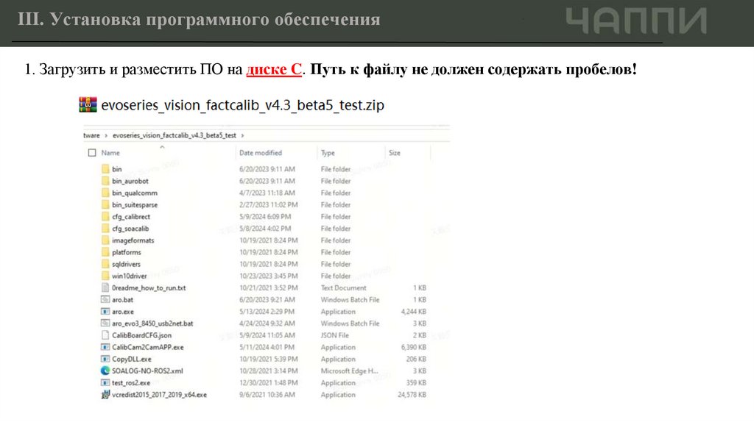The height and width of the screenshot is (422, 754).
Task: Select the bin_aurobot folder name
Action: tap(130, 181)
